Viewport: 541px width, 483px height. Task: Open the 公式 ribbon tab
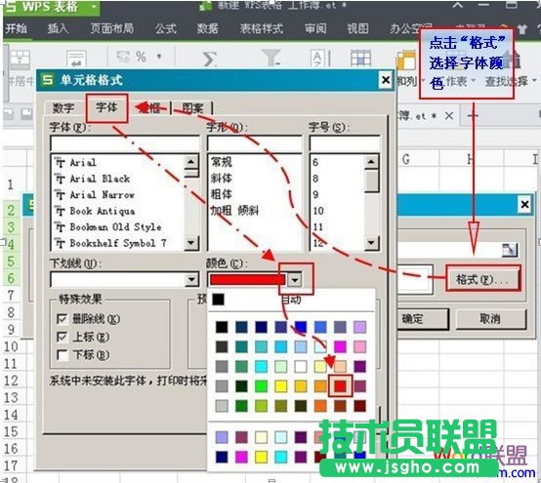[x=166, y=28]
